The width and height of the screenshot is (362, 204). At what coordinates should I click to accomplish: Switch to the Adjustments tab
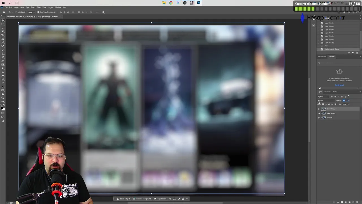click(x=322, y=57)
